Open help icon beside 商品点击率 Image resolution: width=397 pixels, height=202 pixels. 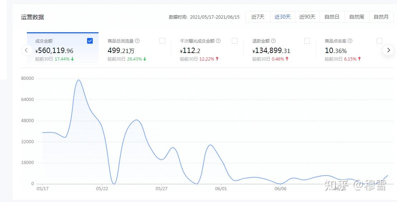click(x=350, y=41)
